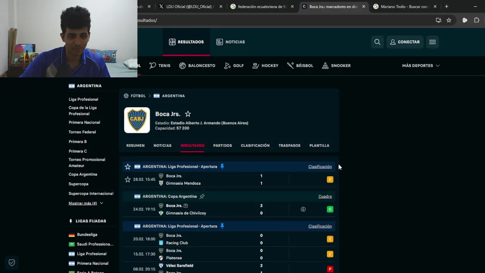Open Supercopa sidebar link
The width and height of the screenshot is (485, 273).
tap(78, 184)
